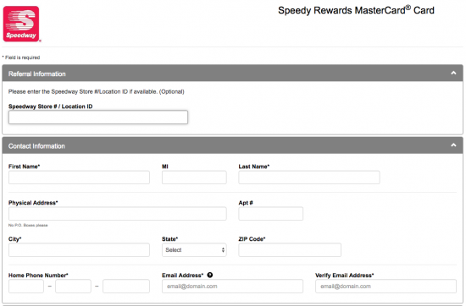Click into the First Name field
The height and width of the screenshot is (306, 466).
[79, 178]
